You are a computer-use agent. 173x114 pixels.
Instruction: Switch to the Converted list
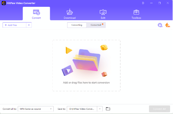pyautogui.click(x=96, y=25)
